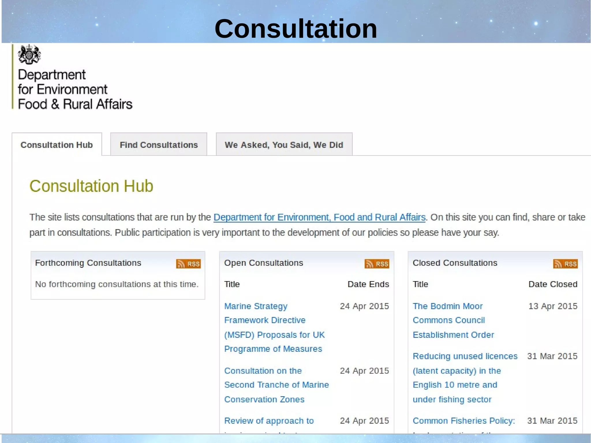Click 24 Apr 2015 date beside Second Tranche consultation

(x=364, y=371)
